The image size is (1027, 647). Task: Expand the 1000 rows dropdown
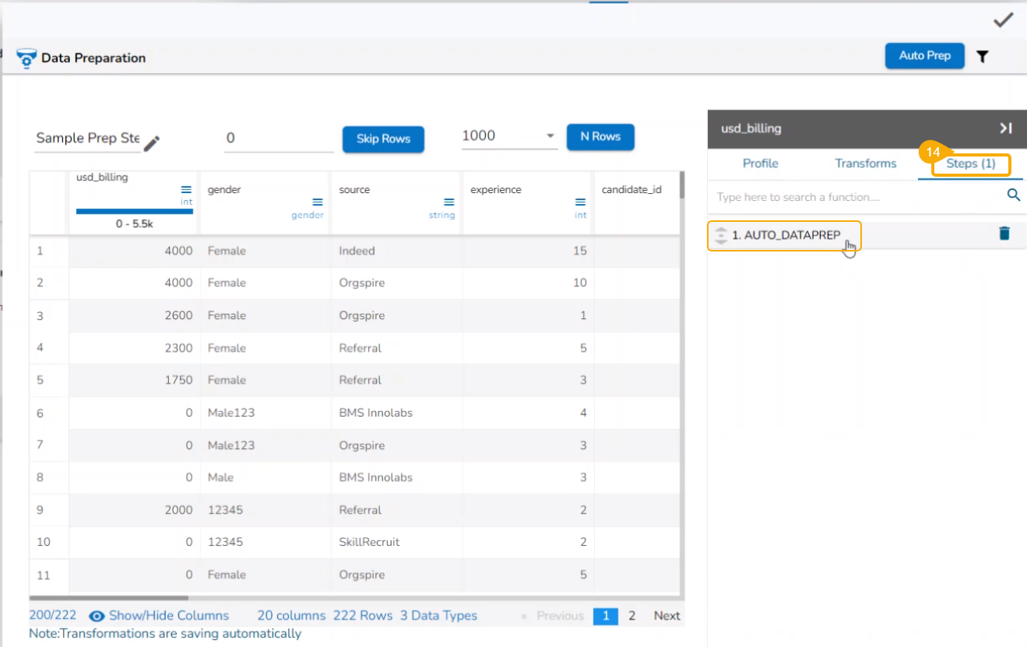click(550, 136)
